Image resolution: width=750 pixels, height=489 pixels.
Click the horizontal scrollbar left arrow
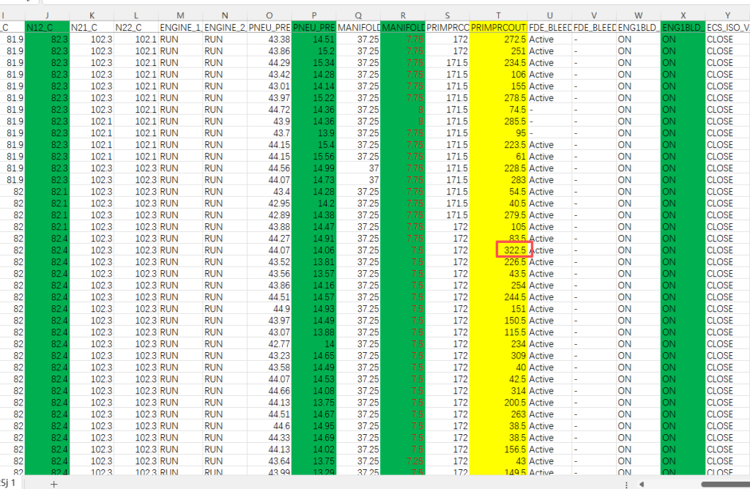pos(642,484)
